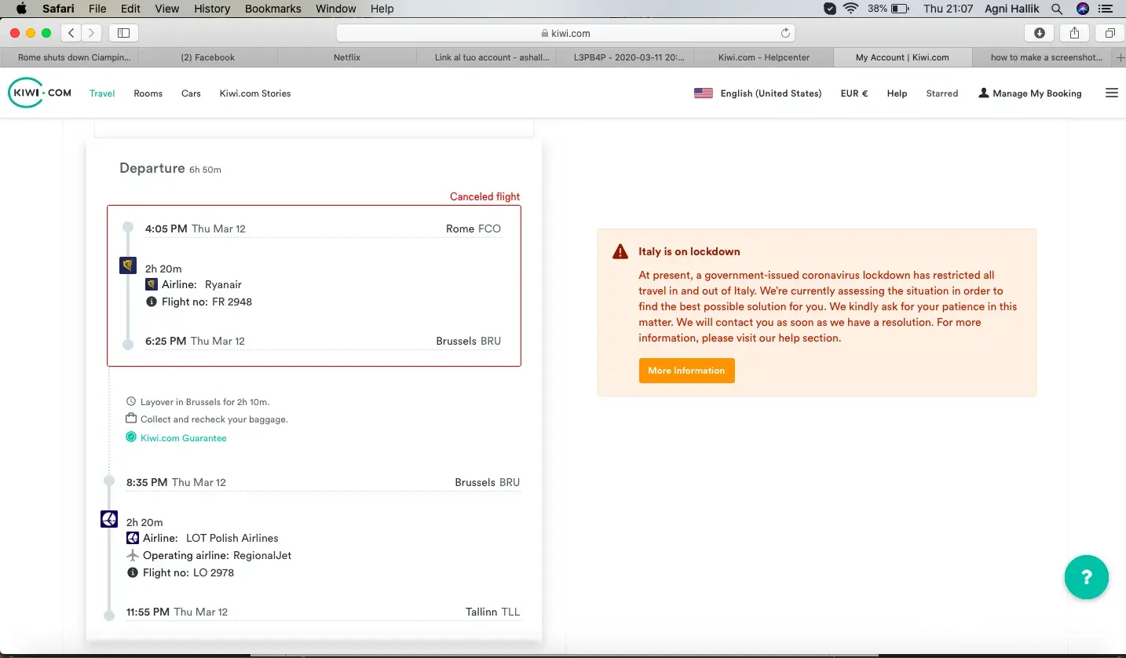Switch to the Netflix tab
The height and width of the screenshot is (658, 1126).
[x=346, y=57]
